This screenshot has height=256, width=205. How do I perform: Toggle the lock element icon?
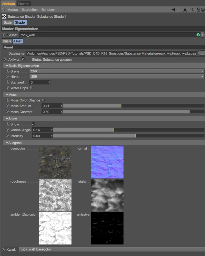198,10
